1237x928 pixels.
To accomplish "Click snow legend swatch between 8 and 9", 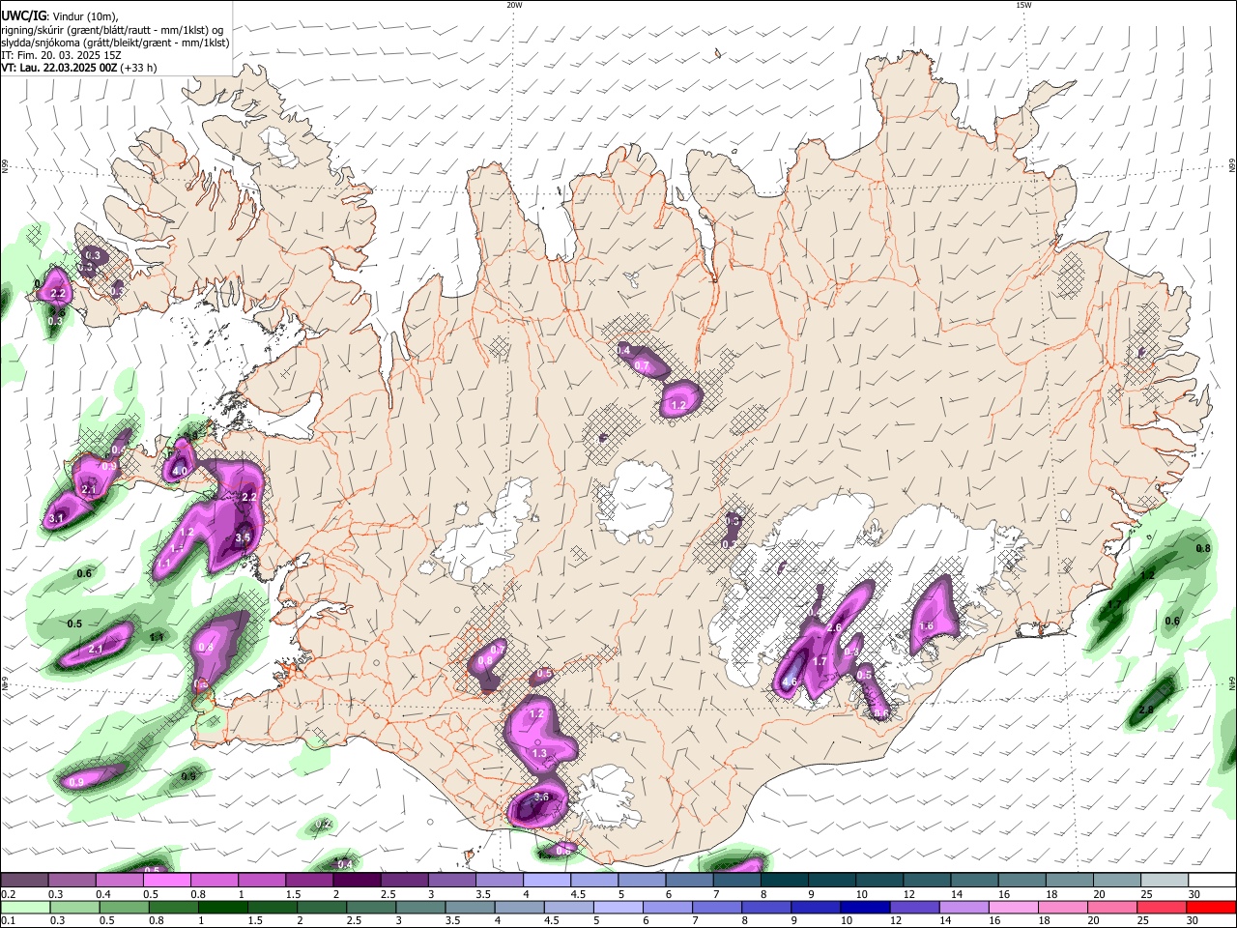I will click(785, 881).
